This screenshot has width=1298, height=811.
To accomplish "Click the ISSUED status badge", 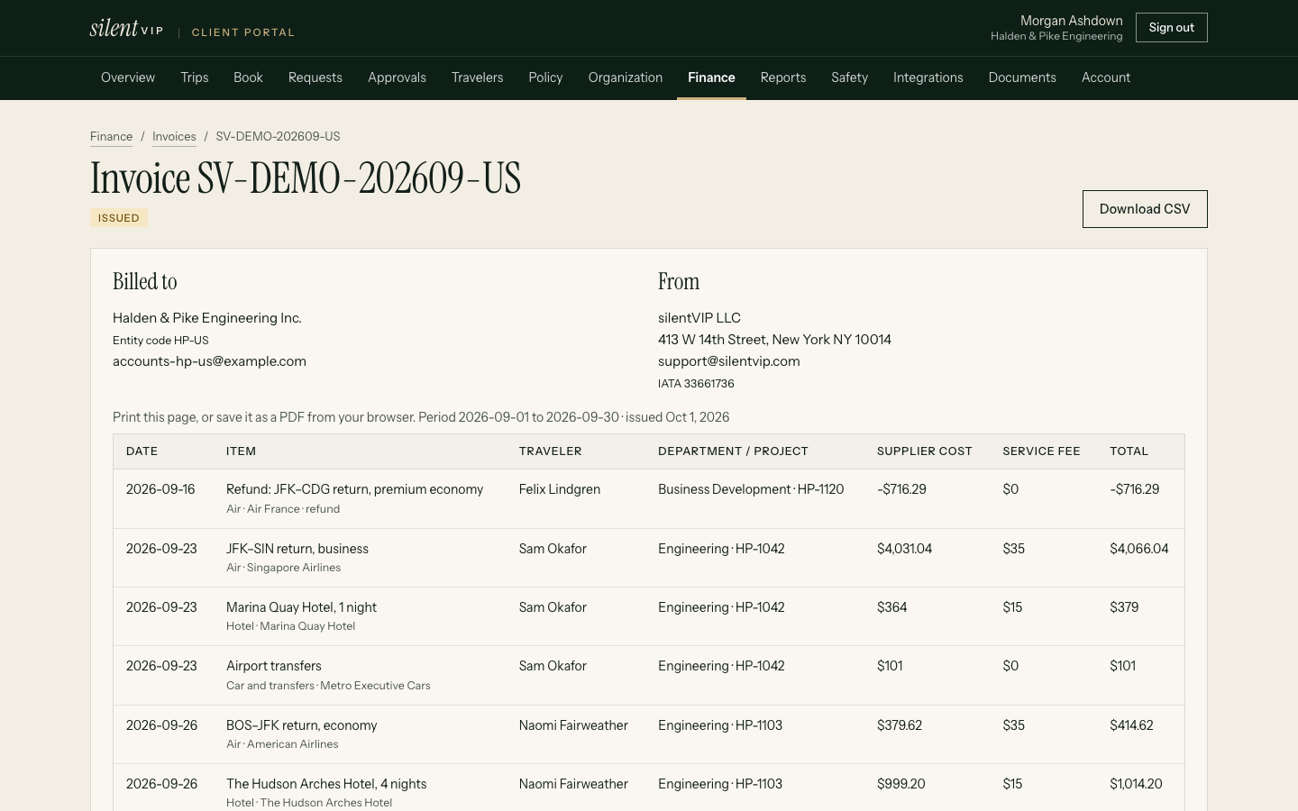I will pos(119,218).
